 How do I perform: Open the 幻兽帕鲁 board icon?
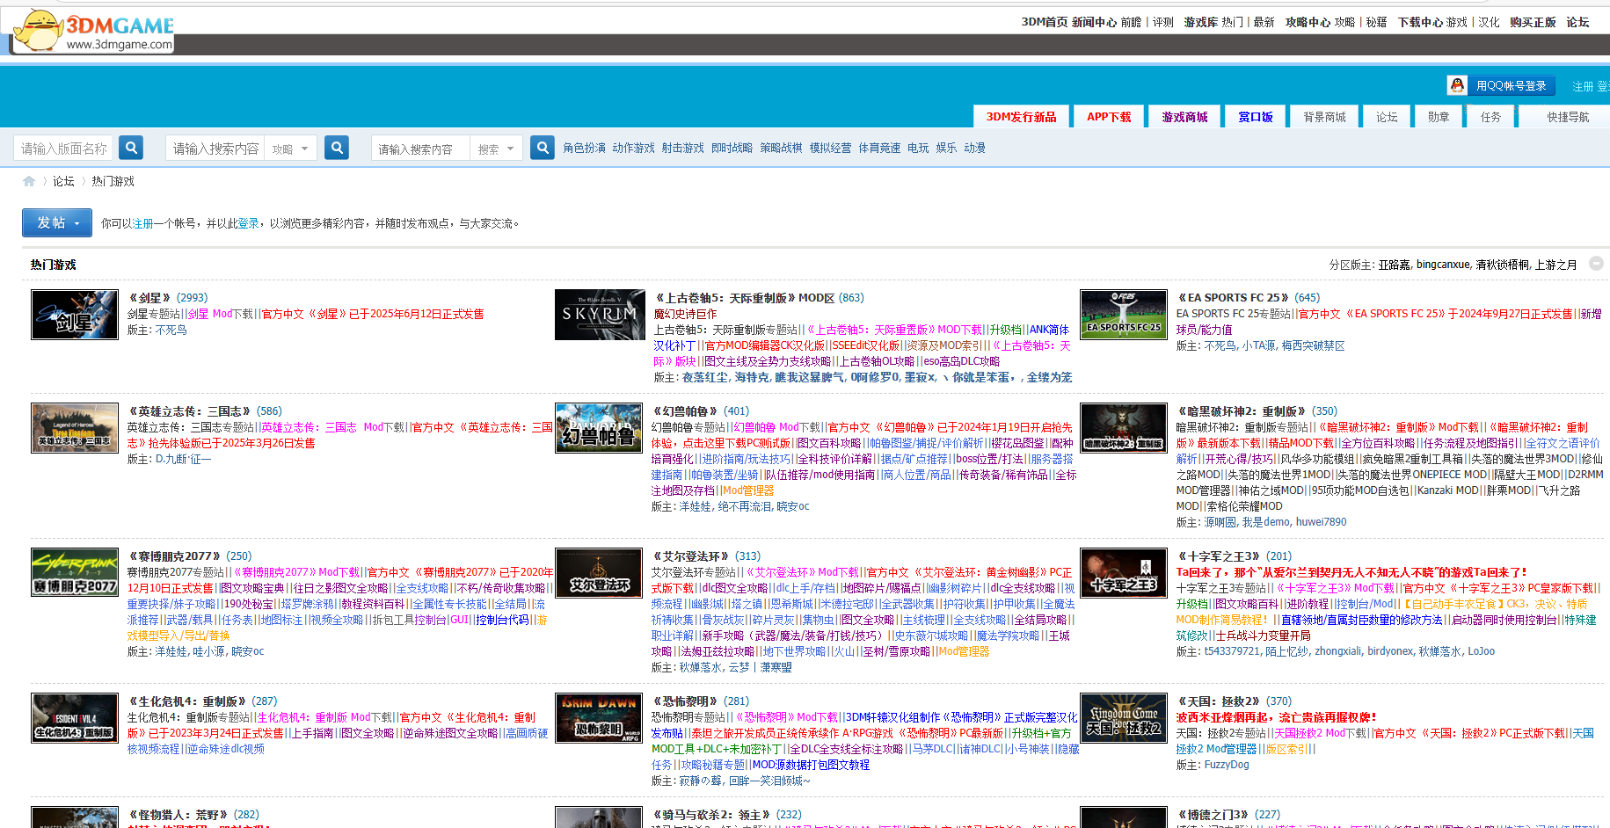[599, 428]
